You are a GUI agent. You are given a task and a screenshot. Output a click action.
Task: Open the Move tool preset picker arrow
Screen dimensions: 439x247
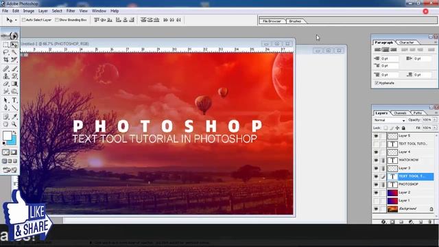click(x=16, y=20)
